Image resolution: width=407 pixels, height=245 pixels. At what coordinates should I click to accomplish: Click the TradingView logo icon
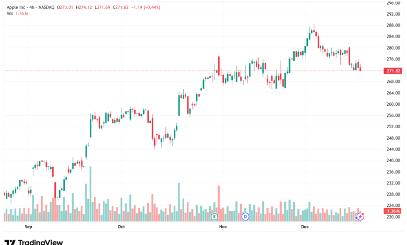click(x=10, y=242)
